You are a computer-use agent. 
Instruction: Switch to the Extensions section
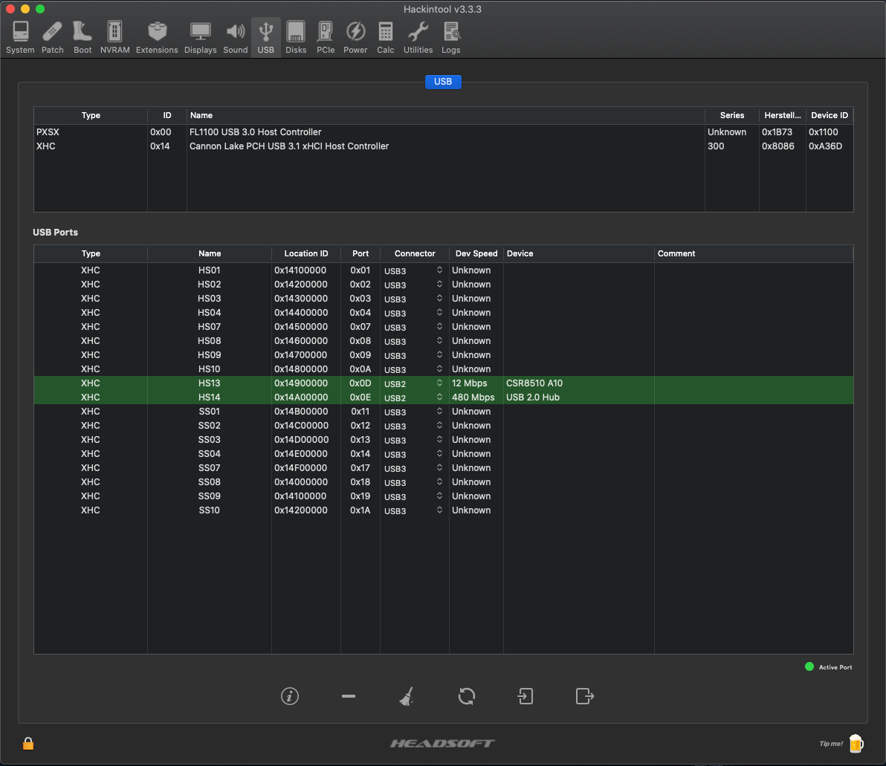point(157,37)
